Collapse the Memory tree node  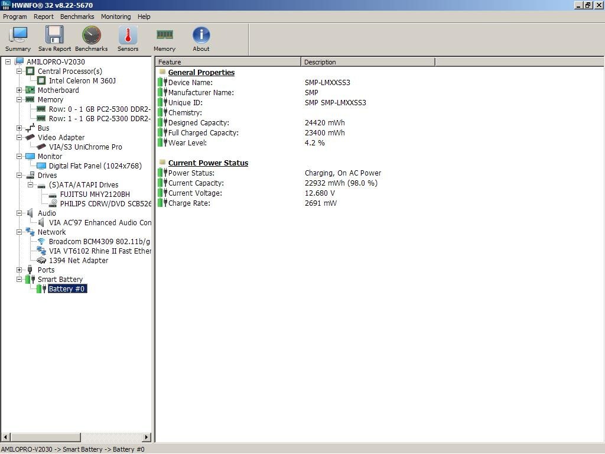pyautogui.click(x=19, y=99)
